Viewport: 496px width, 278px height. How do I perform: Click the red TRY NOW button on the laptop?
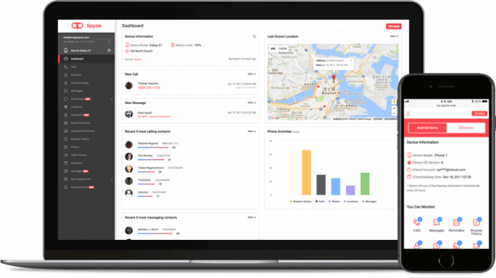[393, 26]
